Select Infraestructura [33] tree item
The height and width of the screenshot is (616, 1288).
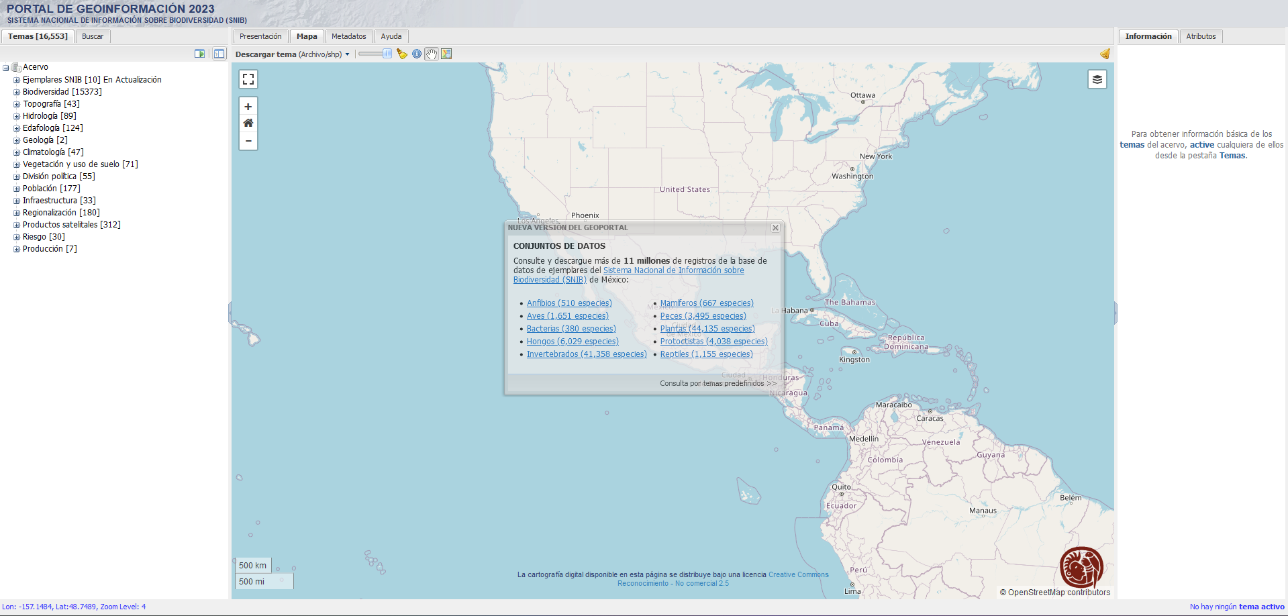tap(59, 201)
